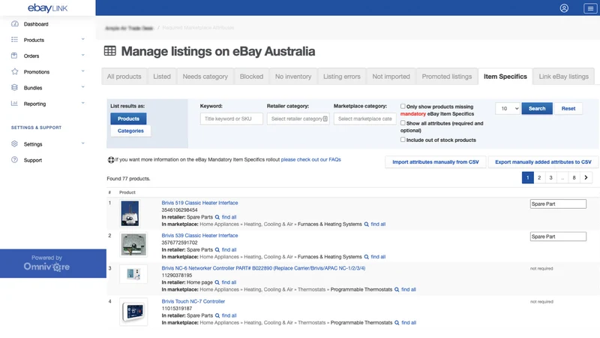
Task: Click the Reporting chart icon
Action: 14,104
